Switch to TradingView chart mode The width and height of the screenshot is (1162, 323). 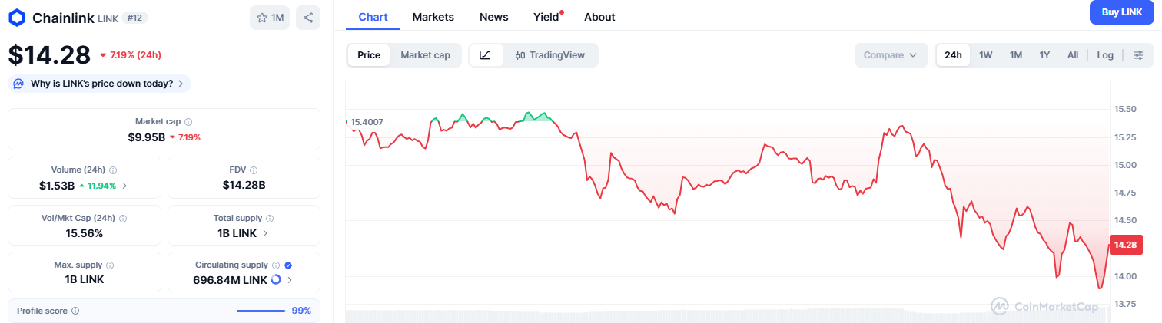click(x=550, y=55)
